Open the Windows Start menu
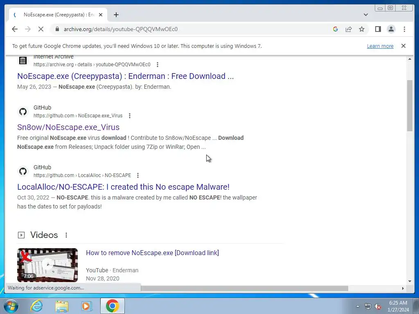 [11, 306]
